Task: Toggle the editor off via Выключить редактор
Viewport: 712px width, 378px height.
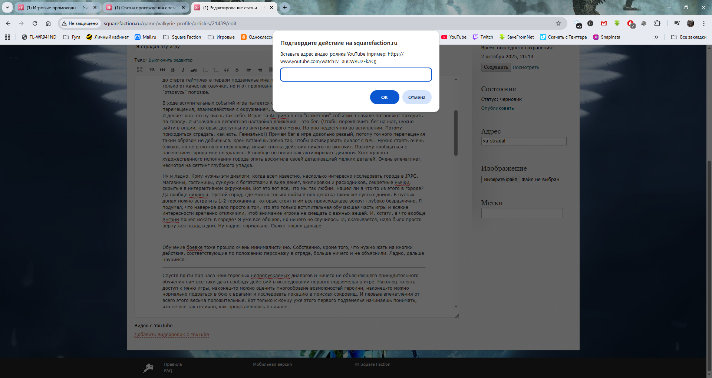Action: [x=170, y=60]
